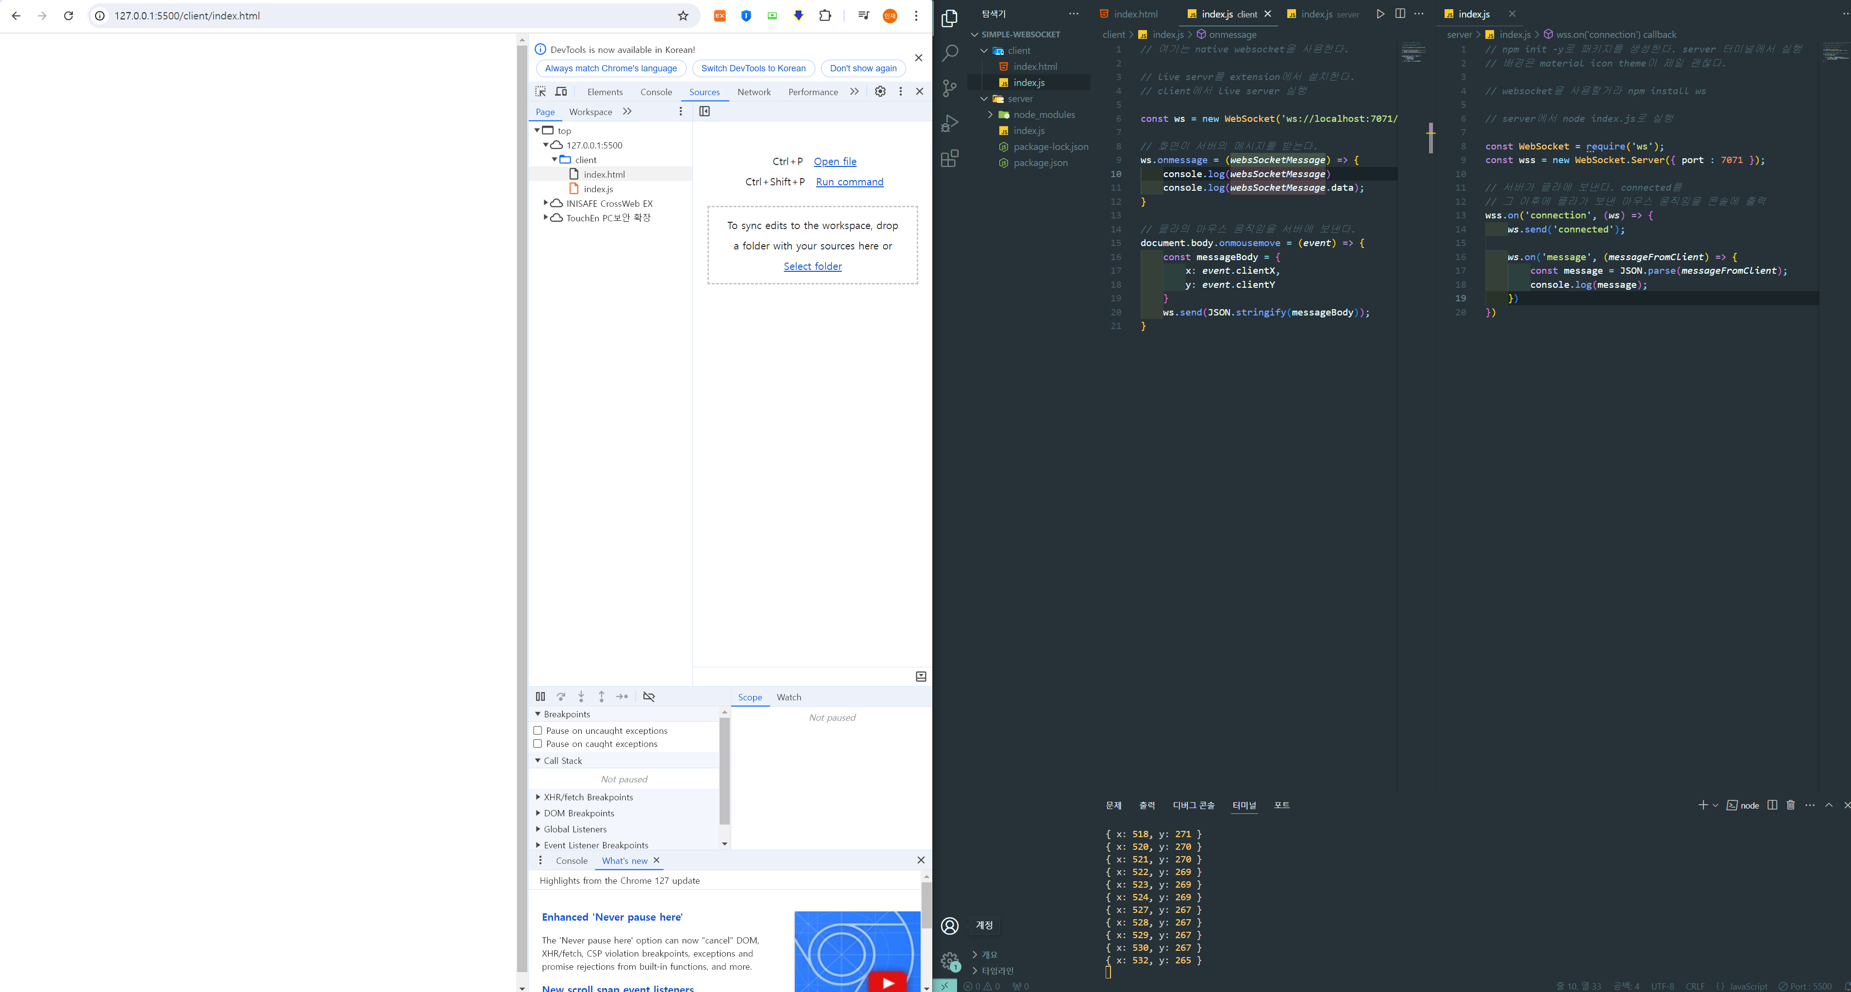The image size is (1851, 992).
Task: Open the Run and Debug view
Action: pos(949,123)
